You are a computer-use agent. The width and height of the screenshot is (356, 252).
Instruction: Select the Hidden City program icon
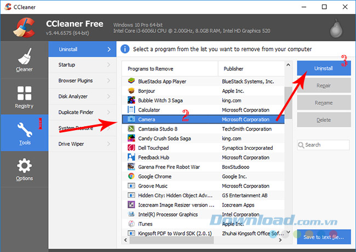[131, 195]
